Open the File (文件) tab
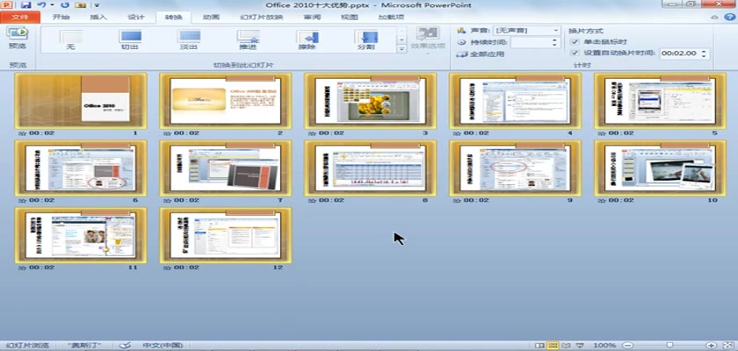The width and height of the screenshot is (738, 351). [x=19, y=18]
